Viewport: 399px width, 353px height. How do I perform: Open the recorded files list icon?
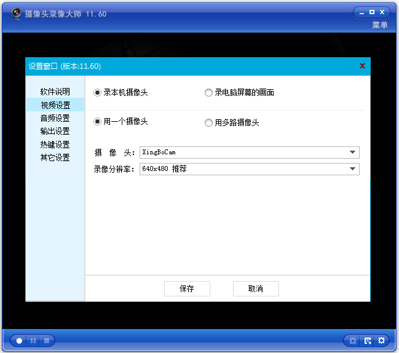[368, 341]
